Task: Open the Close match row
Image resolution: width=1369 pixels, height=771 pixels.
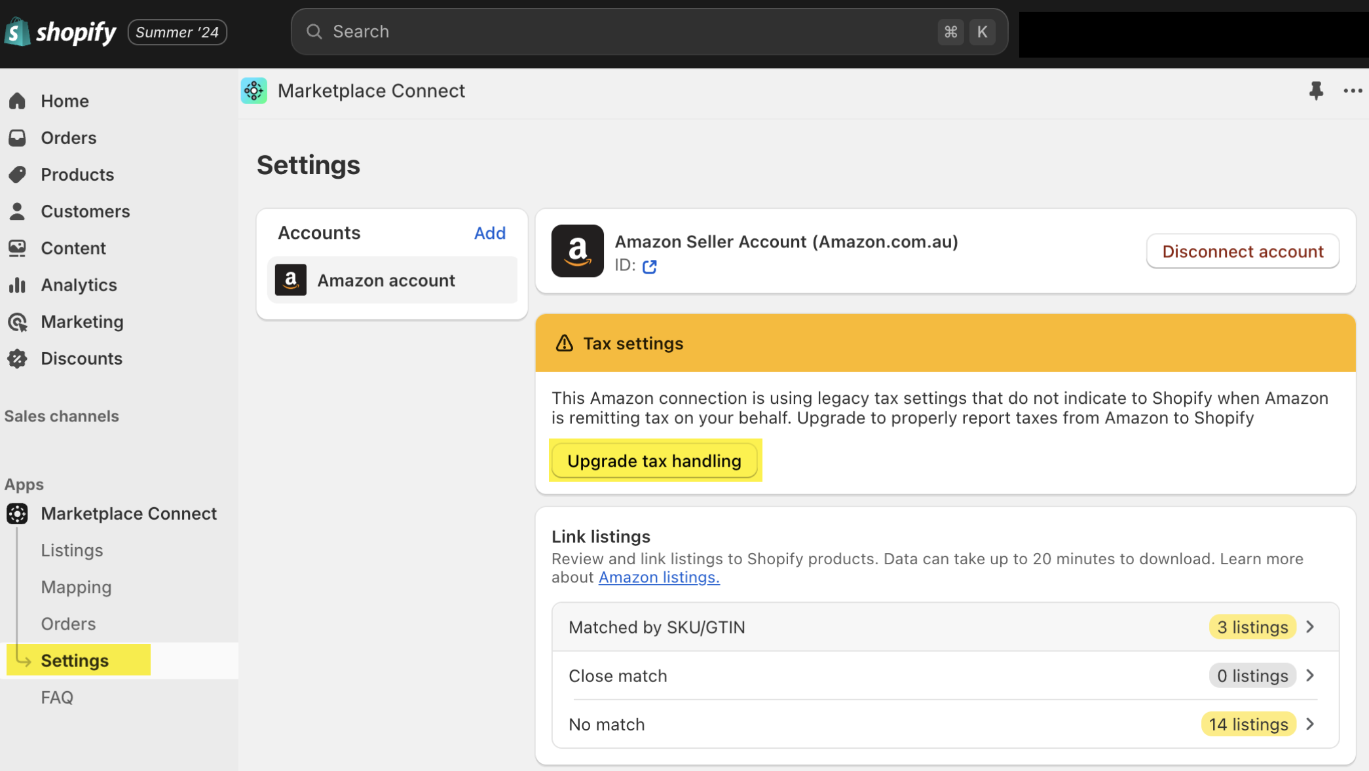Action: tap(945, 675)
